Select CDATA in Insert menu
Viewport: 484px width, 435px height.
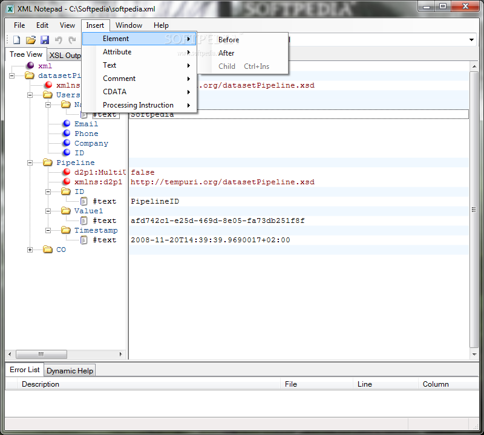pos(139,92)
